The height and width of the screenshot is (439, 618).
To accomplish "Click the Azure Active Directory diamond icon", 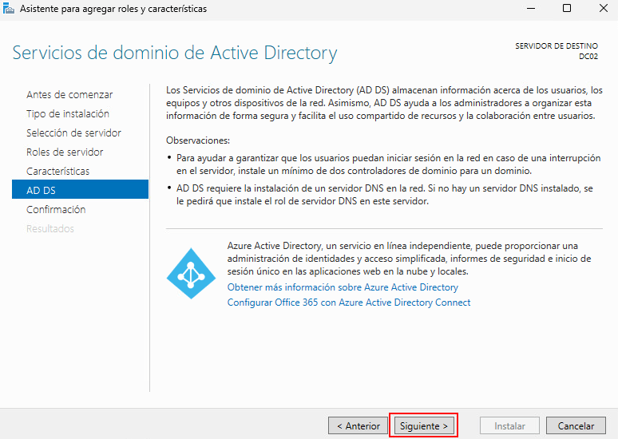I will point(191,274).
